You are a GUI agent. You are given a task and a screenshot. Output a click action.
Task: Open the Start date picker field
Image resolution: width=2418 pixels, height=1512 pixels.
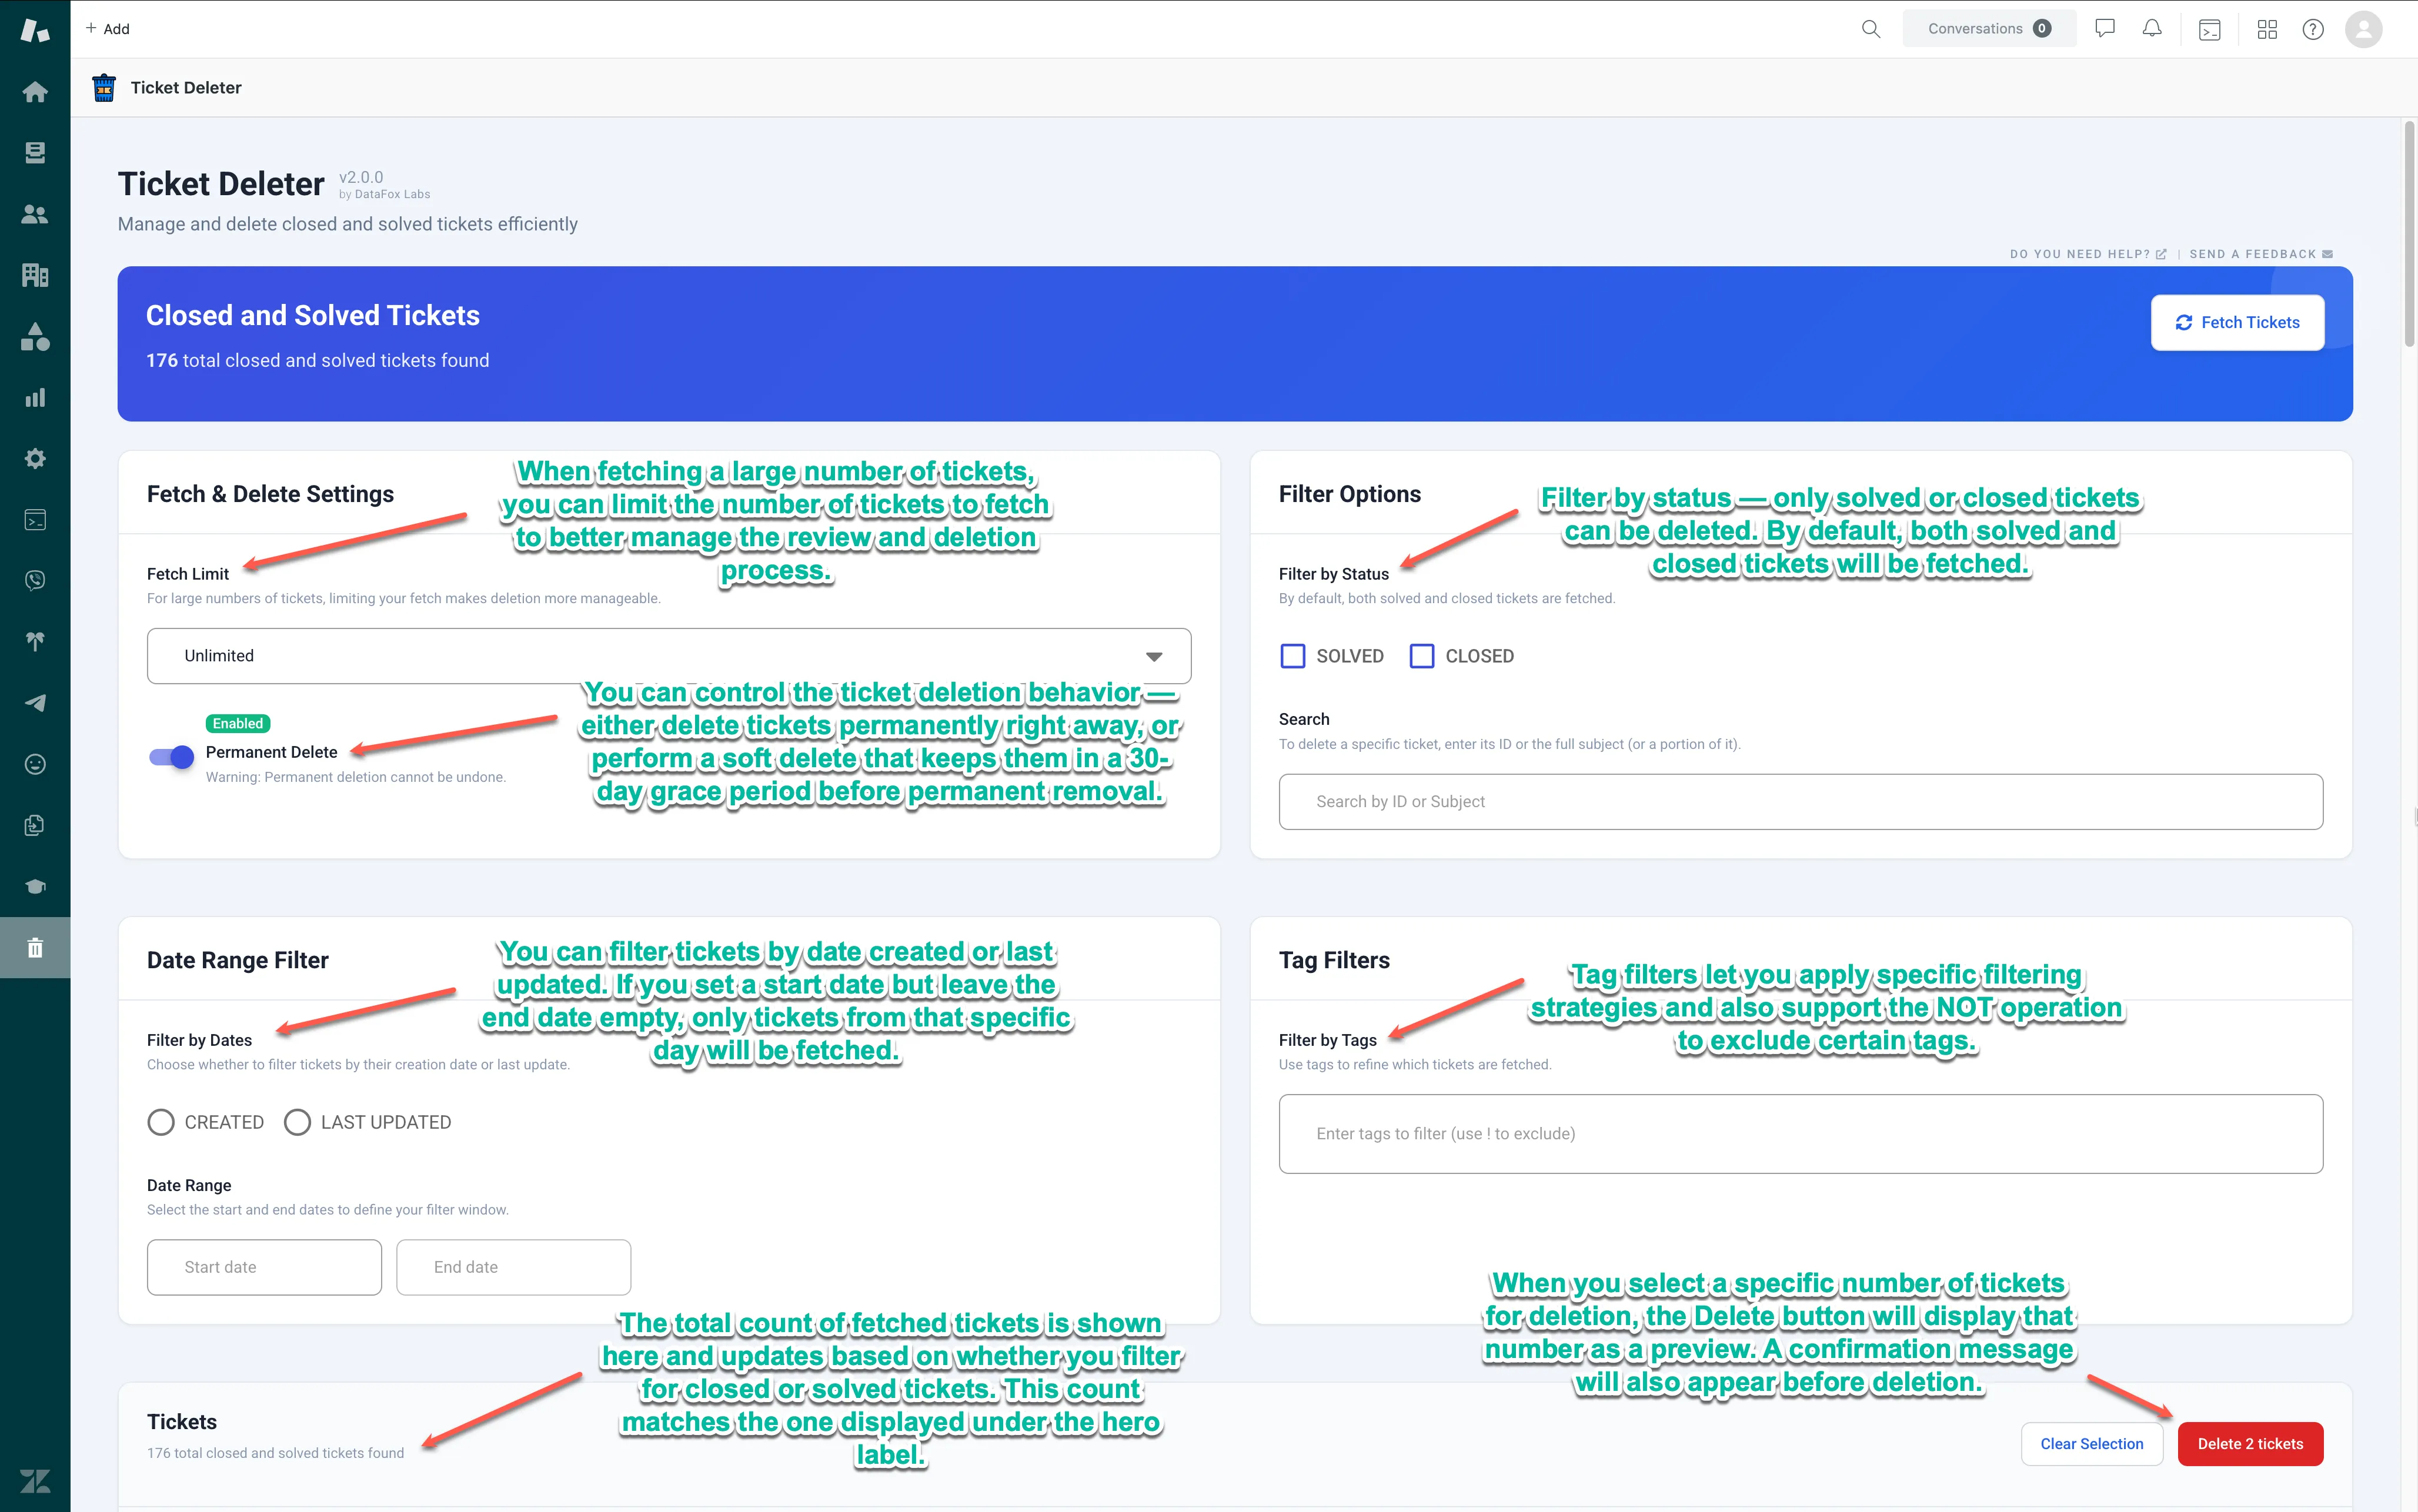(x=264, y=1267)
